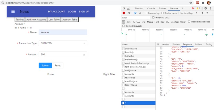
Task: Toggle the network filter funnel icon
Action: tap(135, 13)
